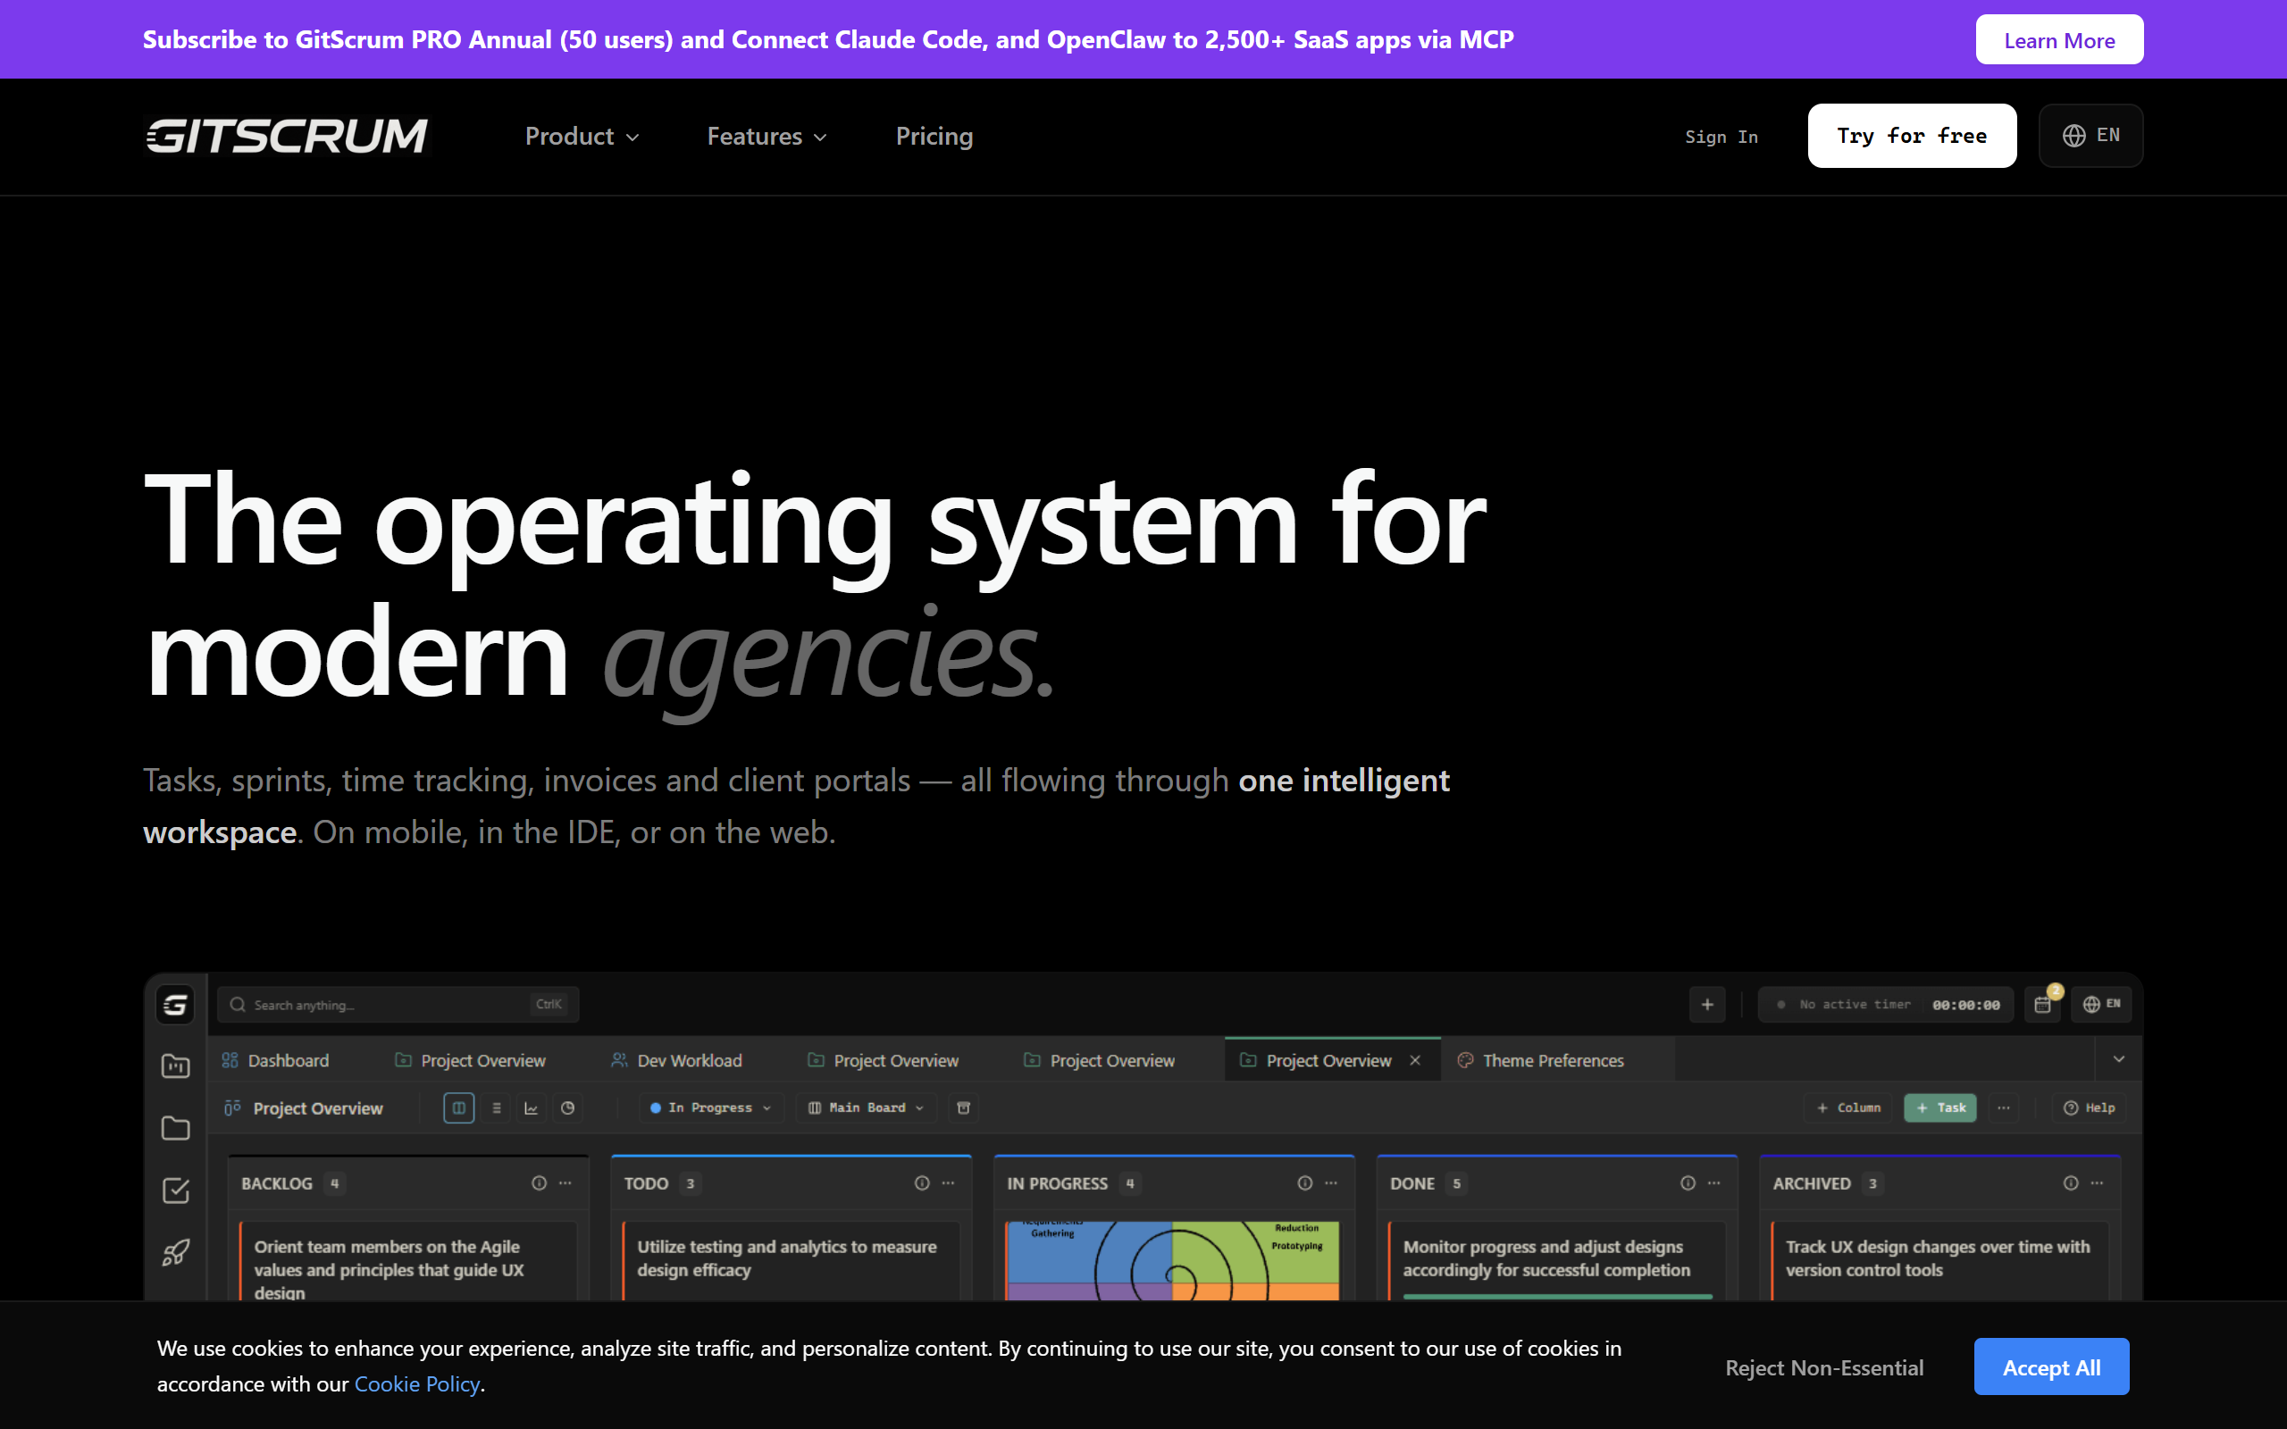This screenshot has height=1429, width=2287.
Task: Open the three-dot menu on IN PROGRESS column
Action: pos(1330,1183)
